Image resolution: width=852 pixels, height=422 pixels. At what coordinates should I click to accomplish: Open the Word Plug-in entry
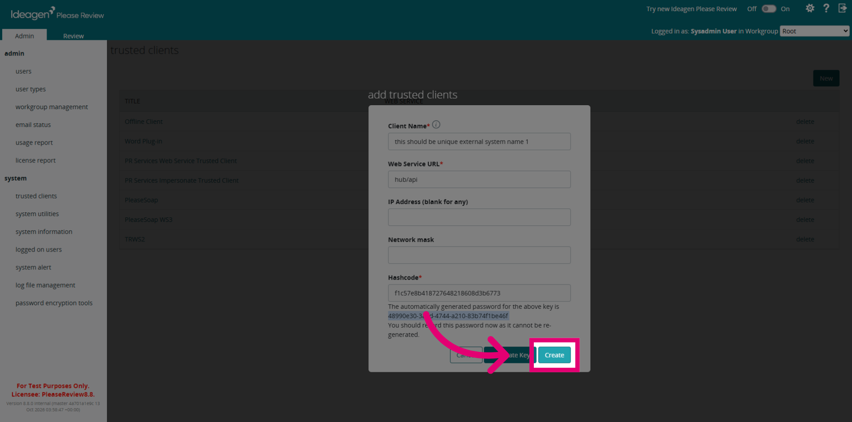pyautogui.click(x=143, y=141)
